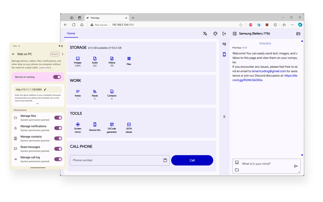Click the http://10.11.1.128:8080 address text
This screenshot has width=323, height=202.
pyautogui.click(x=29, y=89)
